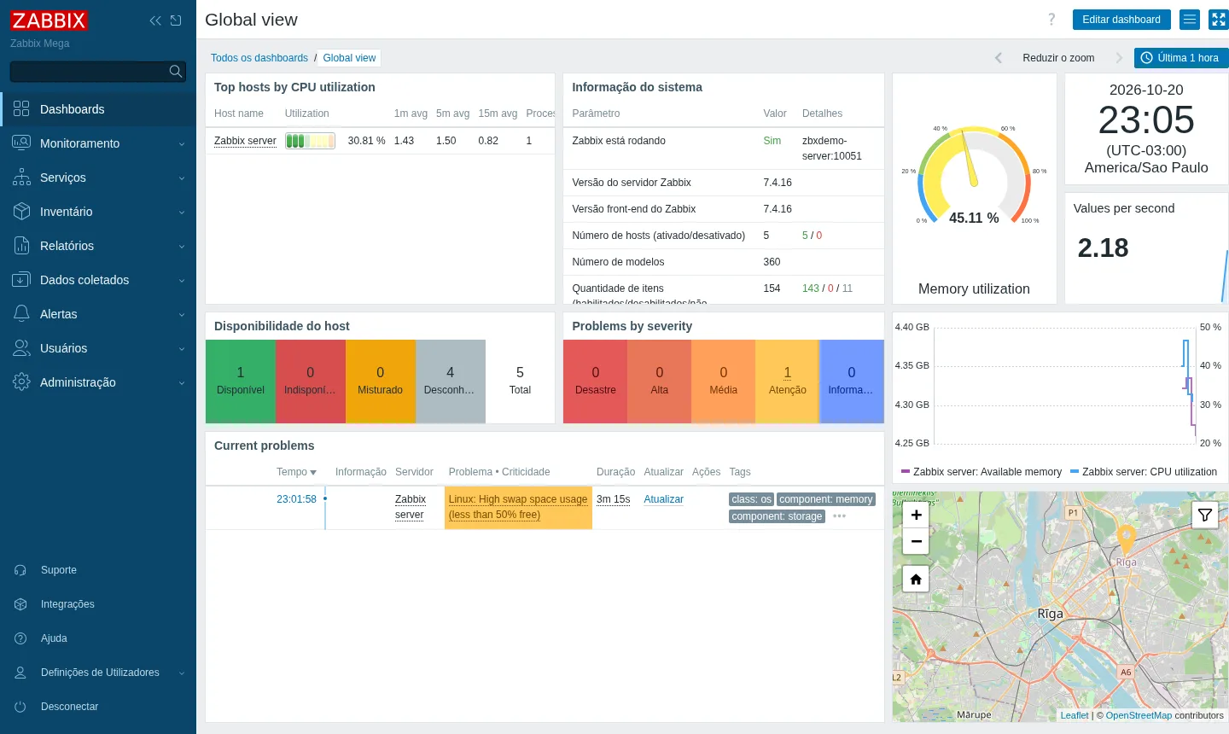Image resolution: width=1229 pixels, height=734 pixels.
Task: Click the green Disponível host tile
Action: point(241,382)
